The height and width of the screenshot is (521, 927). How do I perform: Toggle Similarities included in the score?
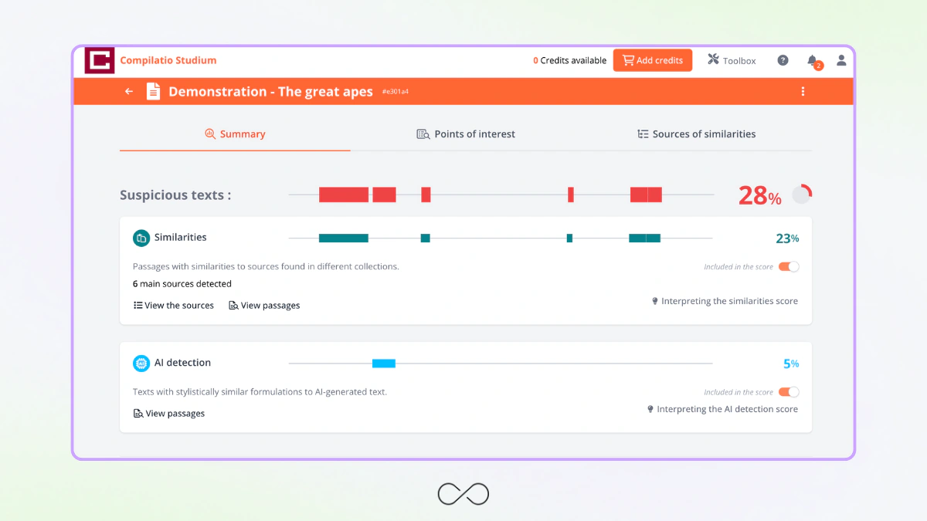[789, 266]
